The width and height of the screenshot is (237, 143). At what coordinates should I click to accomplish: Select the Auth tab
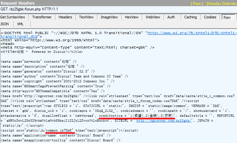coord(171,17)
